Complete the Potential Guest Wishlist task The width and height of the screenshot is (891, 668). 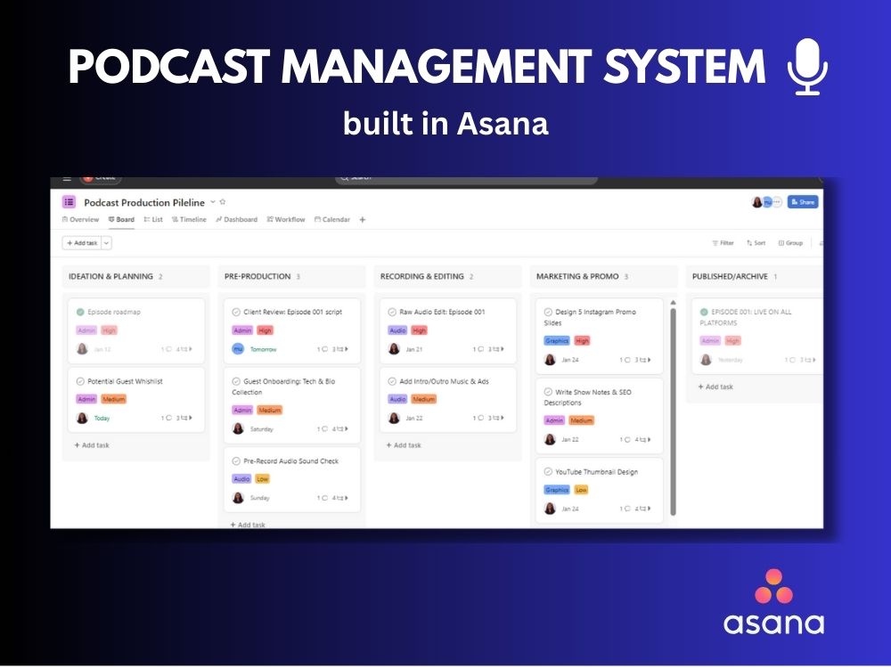pyautogui.click(x=80, y=381)
